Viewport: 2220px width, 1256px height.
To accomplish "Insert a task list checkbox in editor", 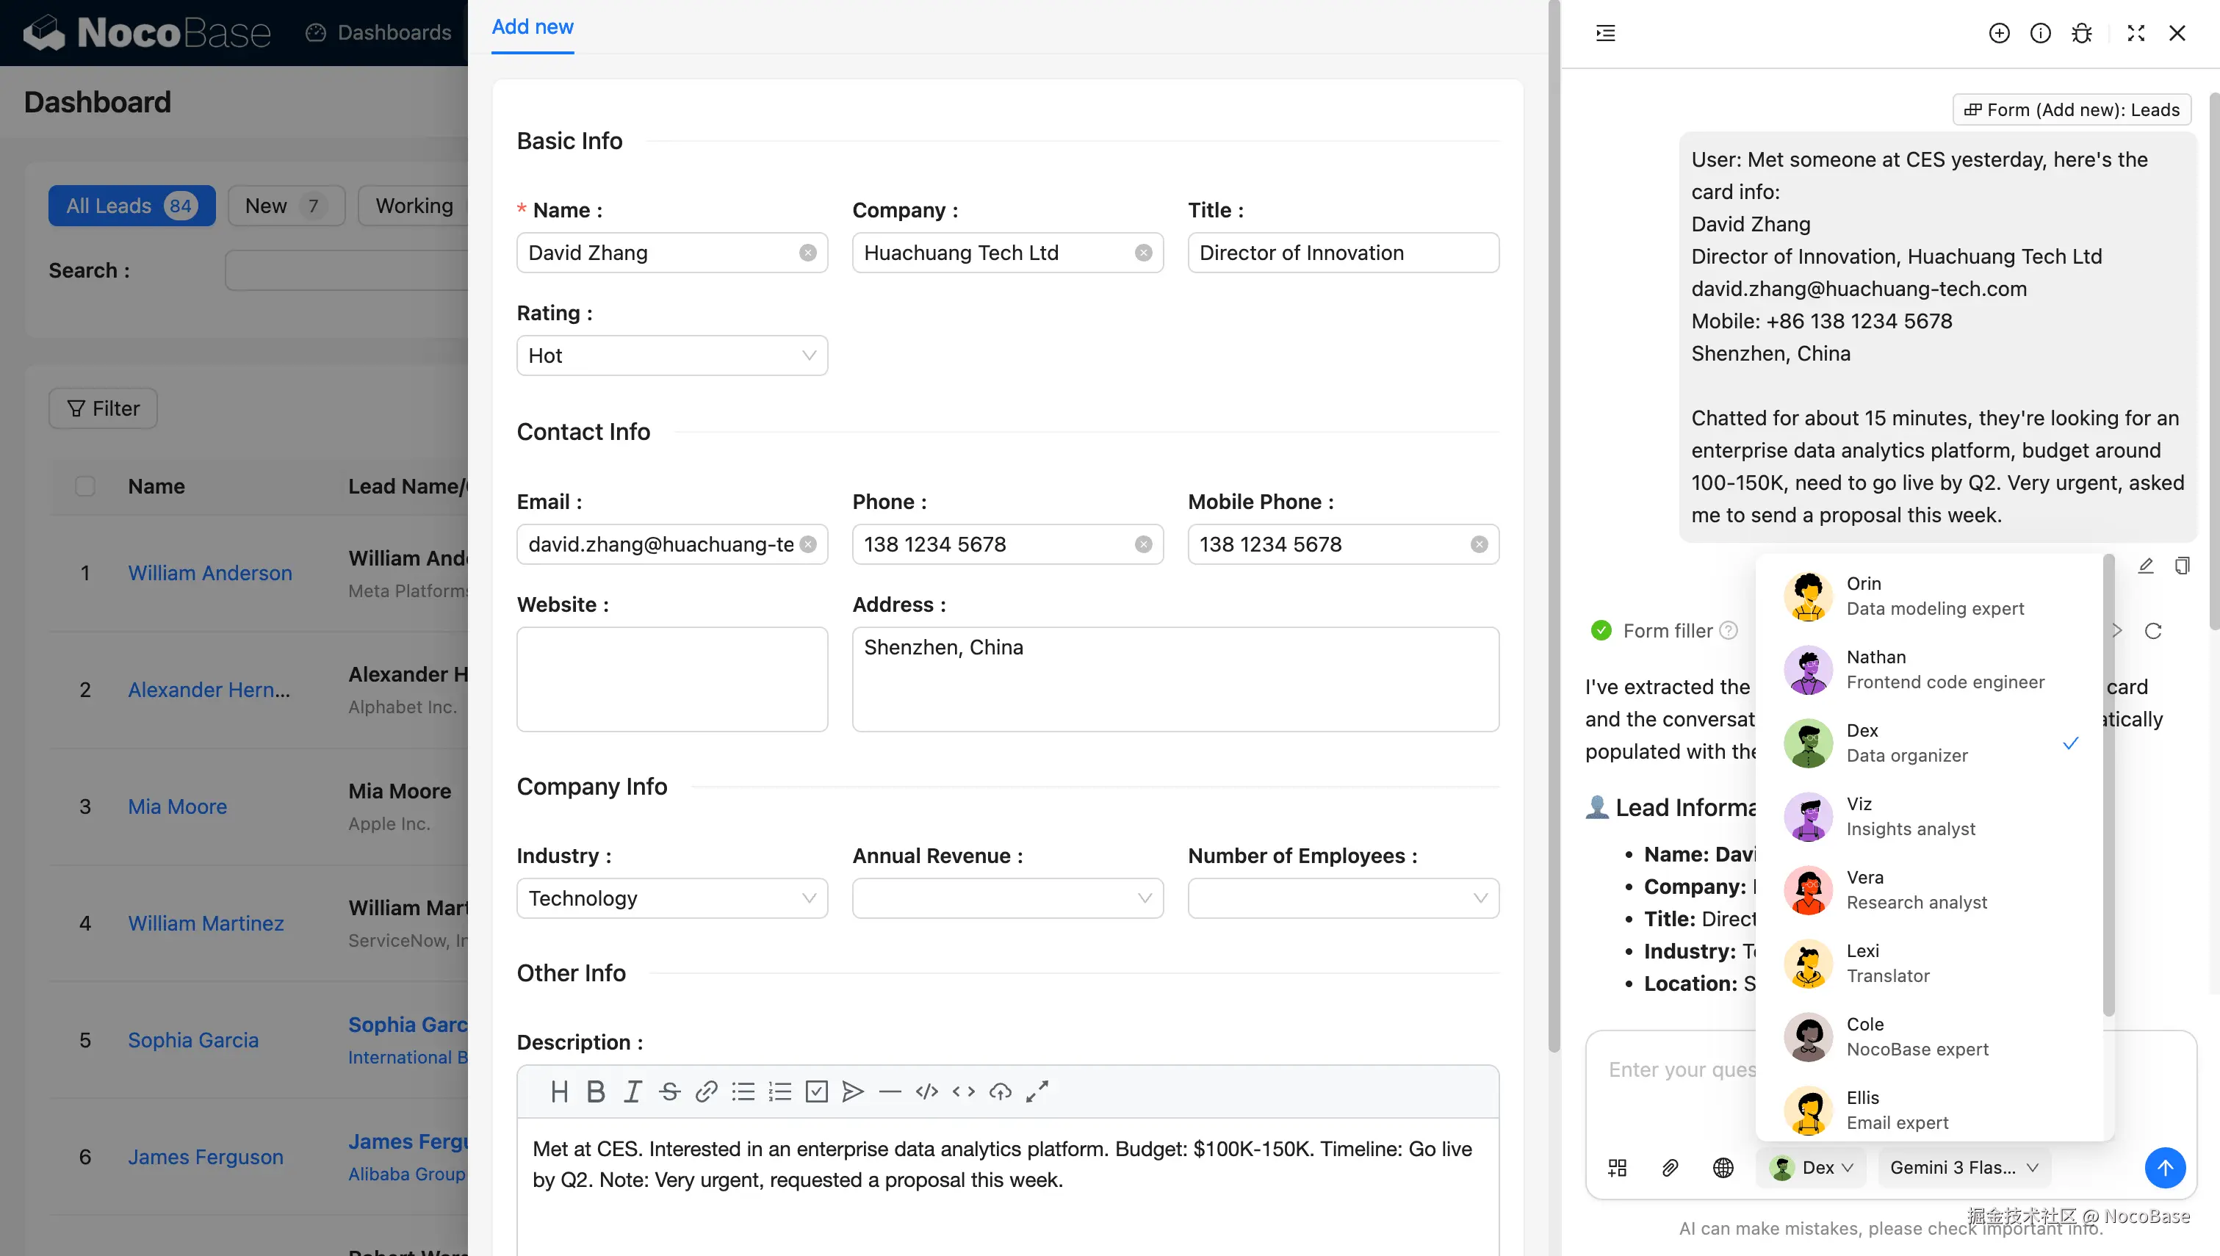I will coord(816,1091).
